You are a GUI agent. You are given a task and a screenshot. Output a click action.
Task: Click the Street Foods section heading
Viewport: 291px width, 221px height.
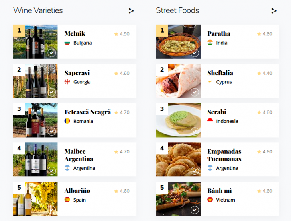point(177,10)
